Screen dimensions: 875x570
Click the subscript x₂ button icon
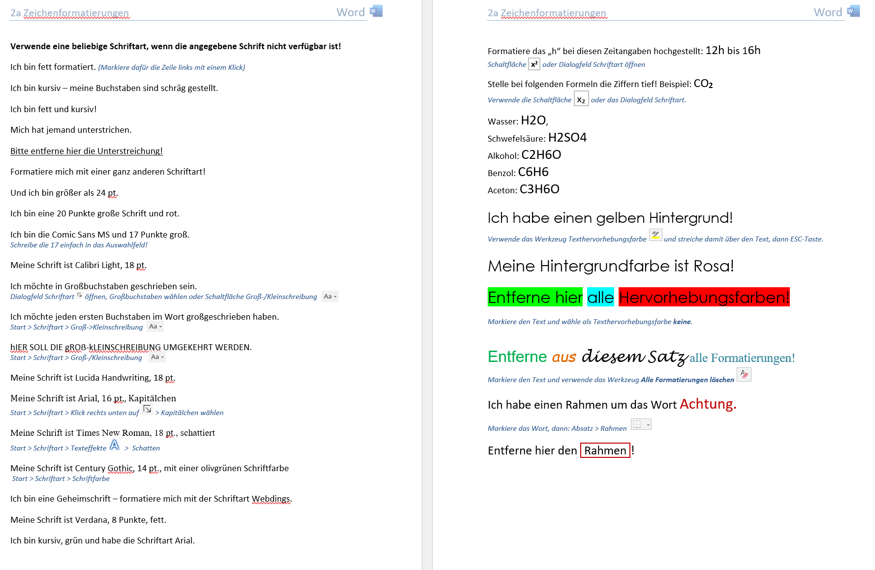click(581, 99)
